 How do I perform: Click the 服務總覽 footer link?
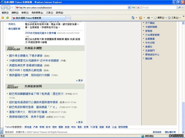(x=123, y=127)
